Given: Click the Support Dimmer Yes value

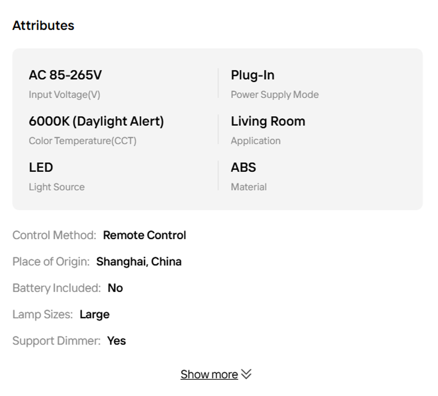Looking at the screenshot, I should [116, 341].
